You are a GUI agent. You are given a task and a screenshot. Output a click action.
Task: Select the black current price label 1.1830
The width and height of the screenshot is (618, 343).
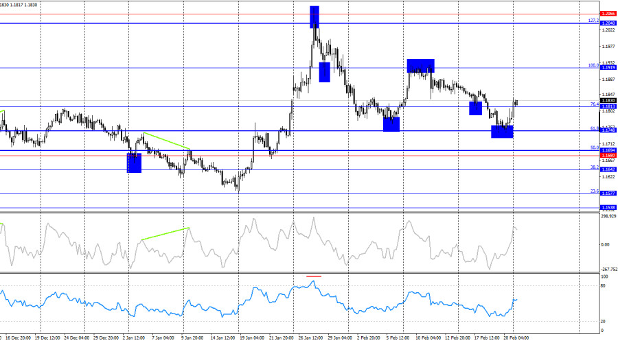pyautogui.click(x=607, y=100)
